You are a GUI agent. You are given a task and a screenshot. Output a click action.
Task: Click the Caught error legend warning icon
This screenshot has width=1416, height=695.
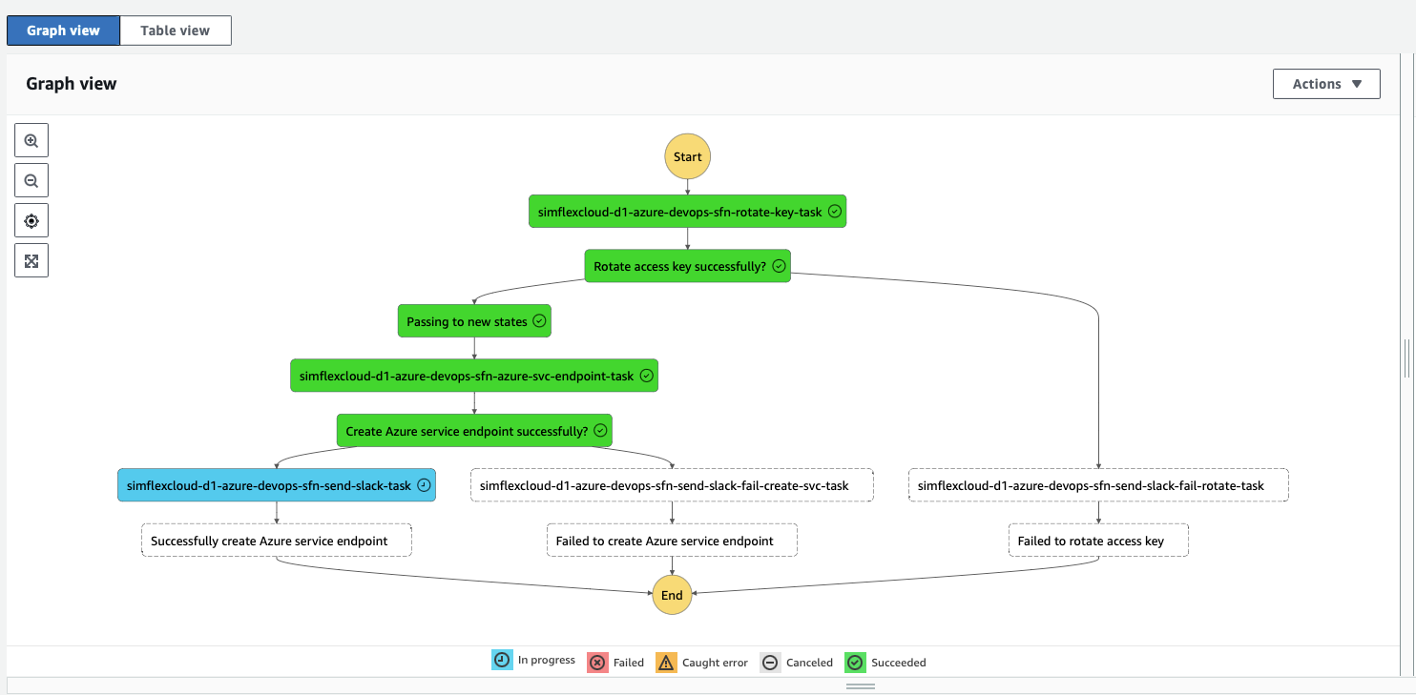click(666, 663)
